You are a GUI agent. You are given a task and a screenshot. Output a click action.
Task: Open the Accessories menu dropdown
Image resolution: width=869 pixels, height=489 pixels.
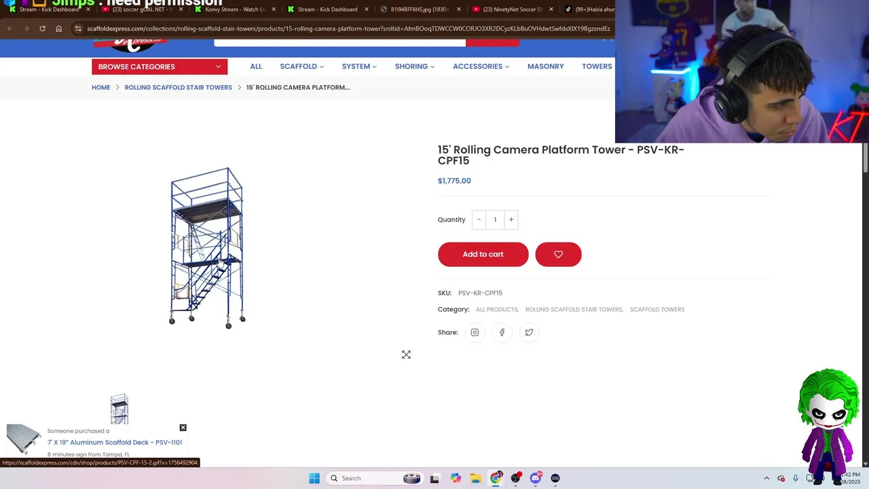(481, 67)
